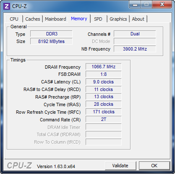Open the Caches tab
Screen dimensions: 175x174
pyautogui.click(x=33, y=19)
